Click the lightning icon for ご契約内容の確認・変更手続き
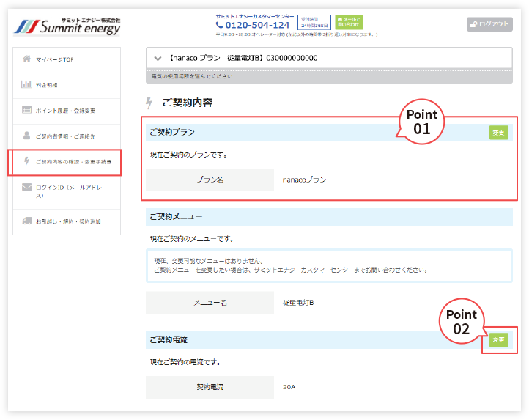Screen dimensions: 529x420 click(x=26, y=161)
